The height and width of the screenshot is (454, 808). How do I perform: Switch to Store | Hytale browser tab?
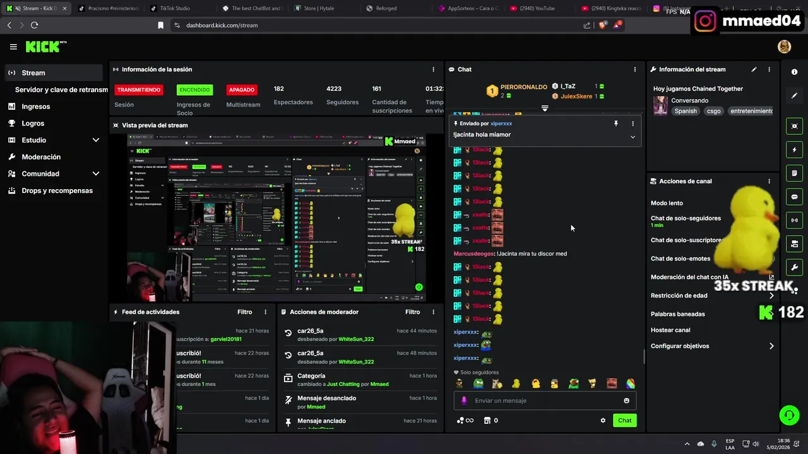[319, 8]
